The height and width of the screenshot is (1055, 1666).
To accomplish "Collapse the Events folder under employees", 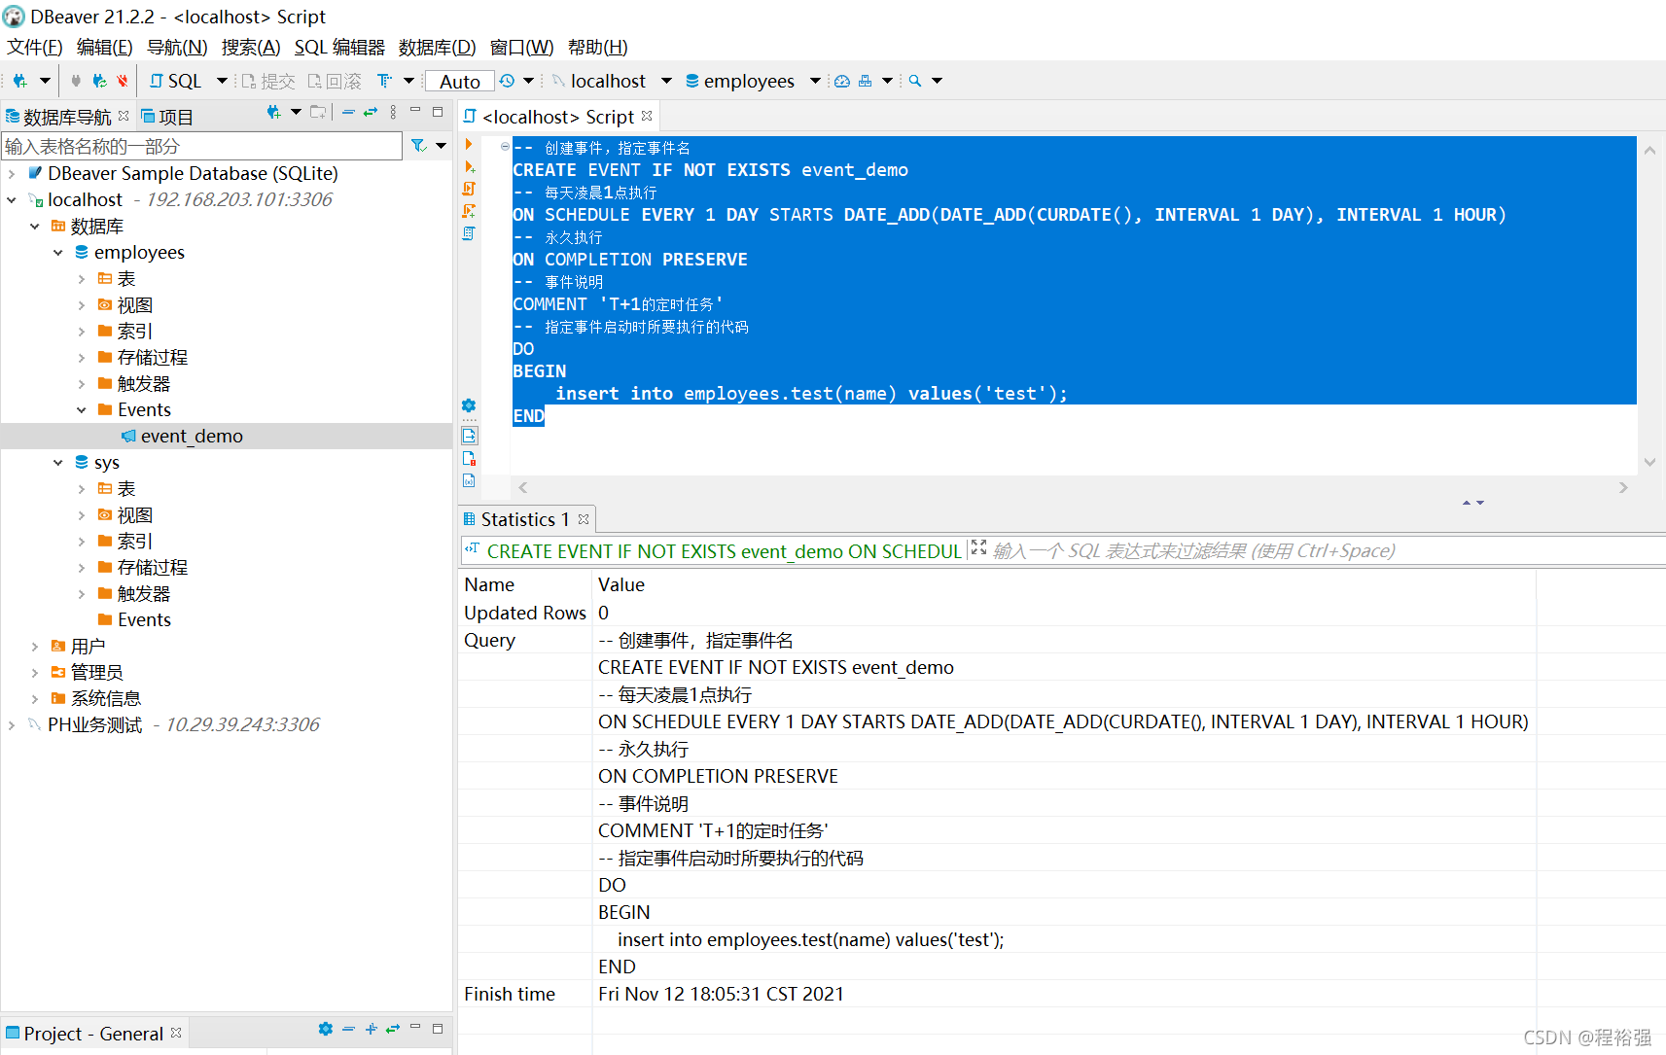I will pos(82,409).
